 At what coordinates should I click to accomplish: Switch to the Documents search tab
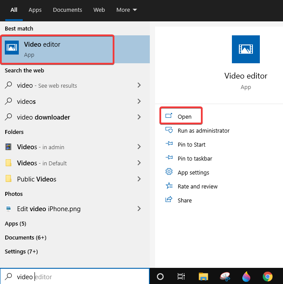click(x=67, y=10)
